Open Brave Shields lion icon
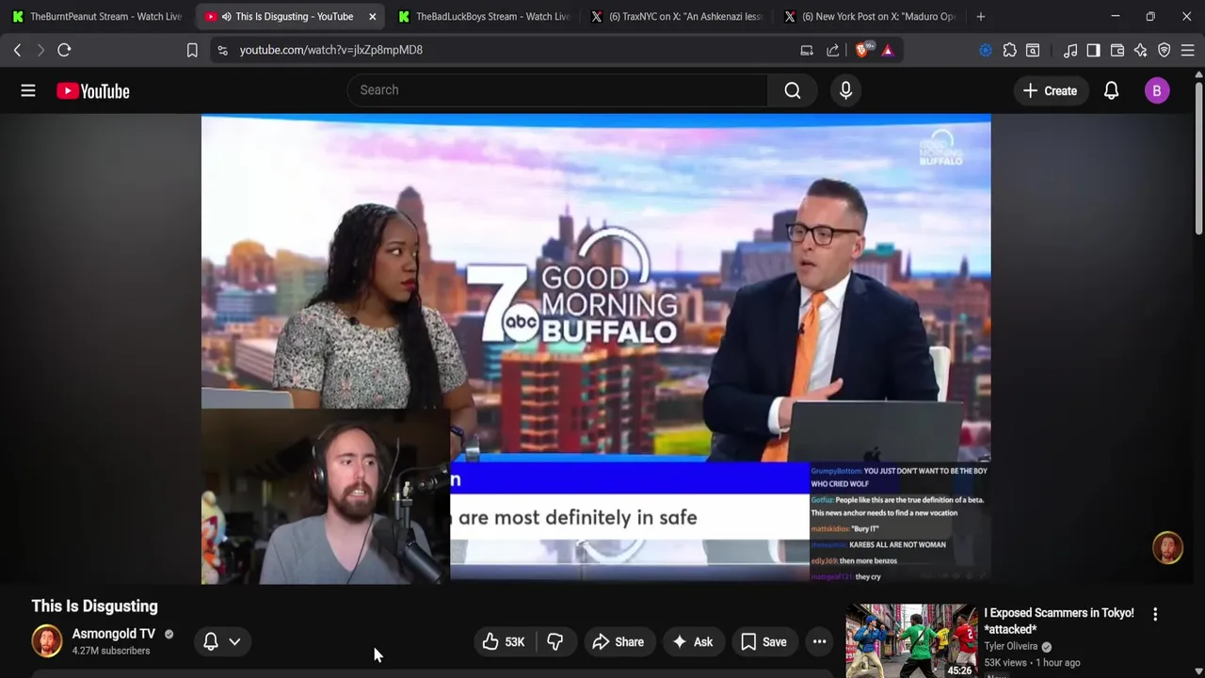The image size is (1205, 678). click(862, 50)
